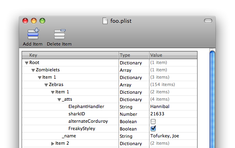Collapse the _atts dictionary

pos(59,99)
